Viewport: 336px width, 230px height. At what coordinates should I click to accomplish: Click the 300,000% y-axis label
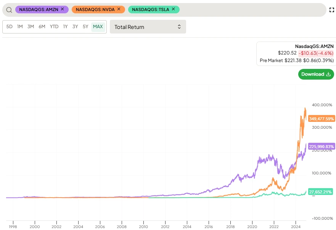322,127
